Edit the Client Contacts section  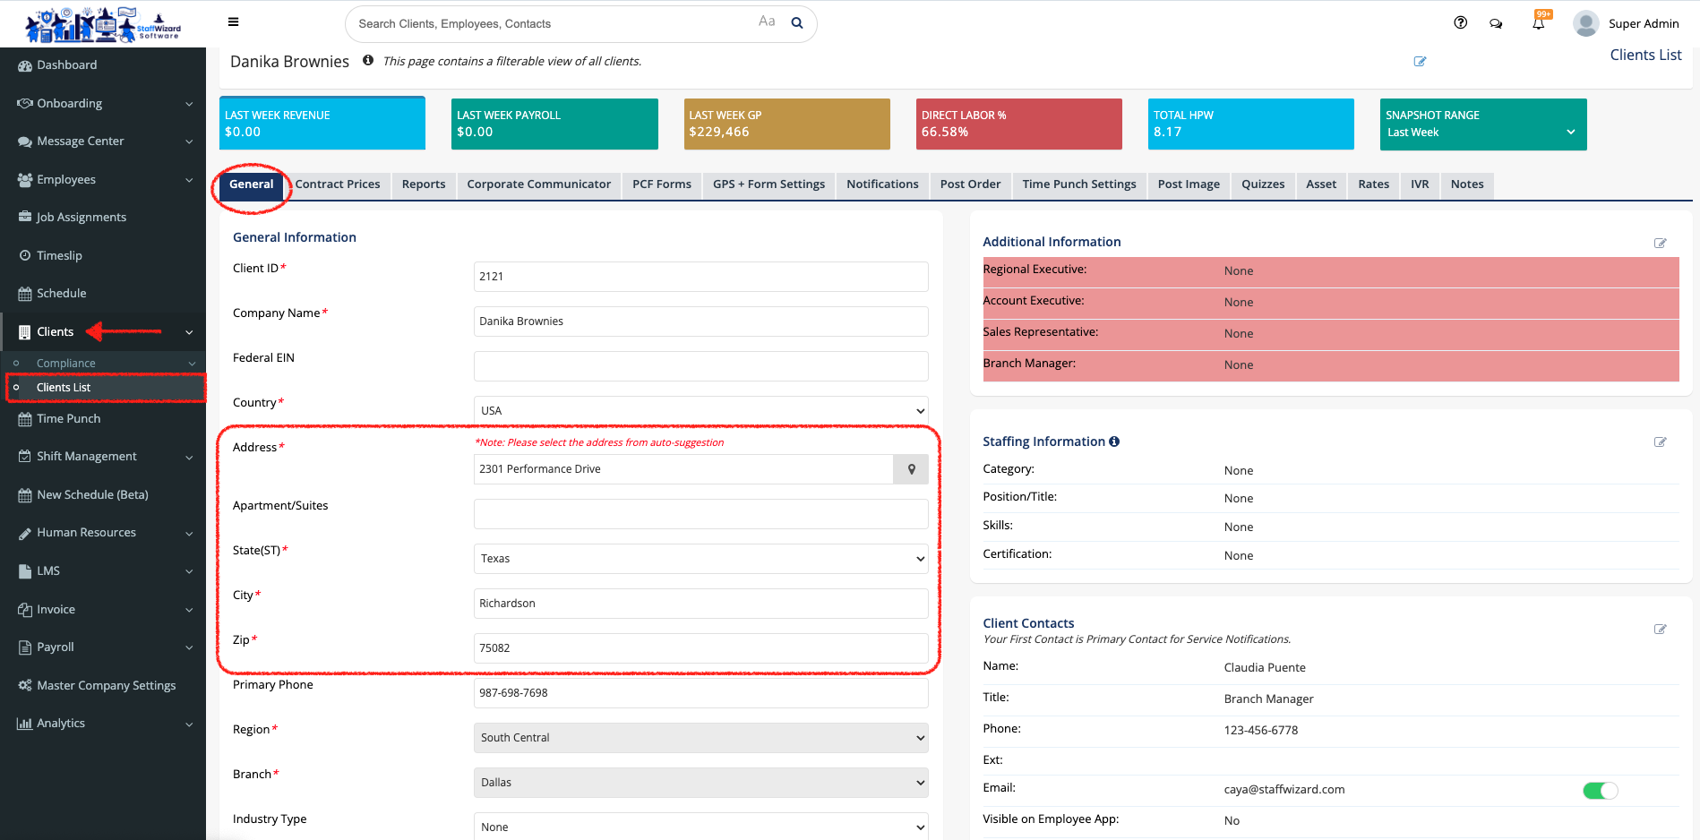pyautogui.click(x=1660, y=630)
